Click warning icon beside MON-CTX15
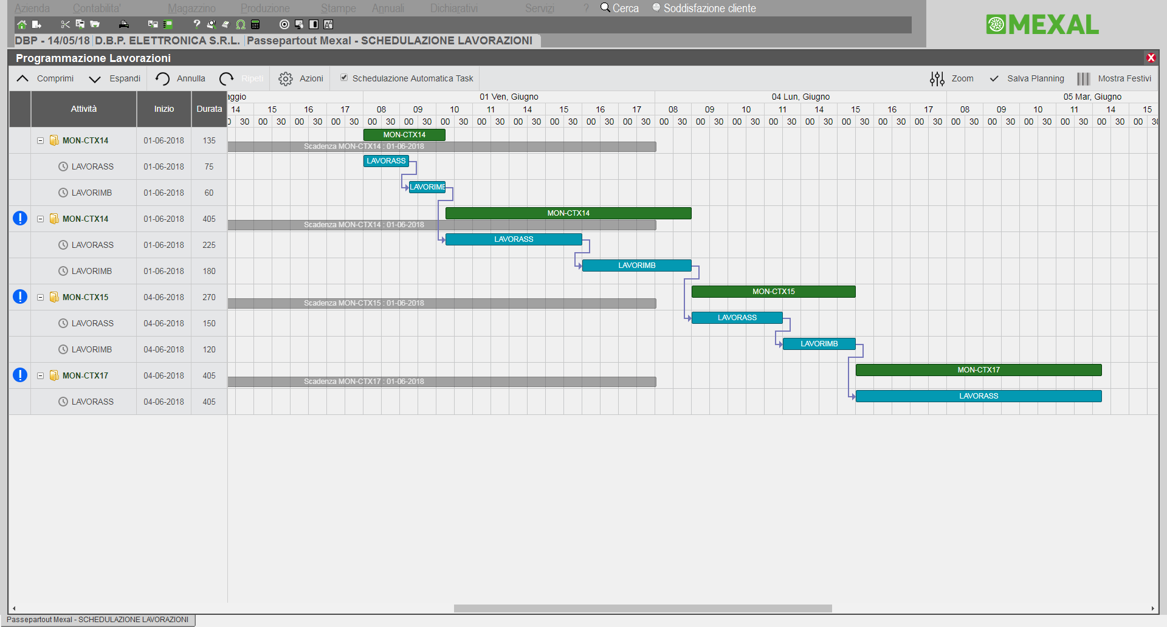Screen dimensions: 1167x627 point(20,296)
